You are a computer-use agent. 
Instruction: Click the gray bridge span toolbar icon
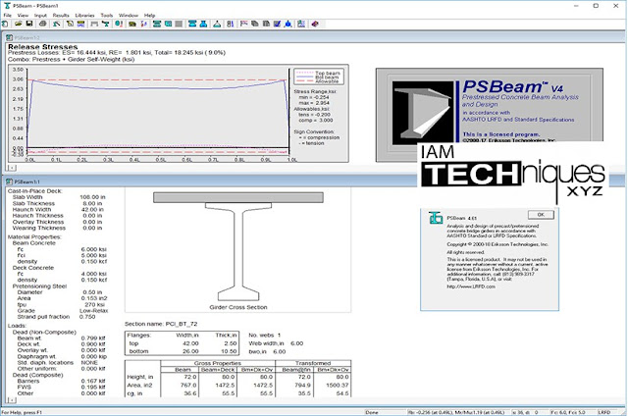coord(94,24)
